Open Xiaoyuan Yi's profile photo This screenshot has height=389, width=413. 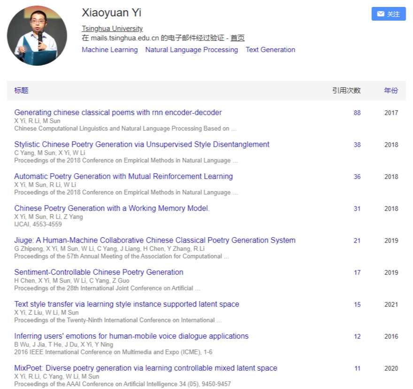(x=37, y=36)
